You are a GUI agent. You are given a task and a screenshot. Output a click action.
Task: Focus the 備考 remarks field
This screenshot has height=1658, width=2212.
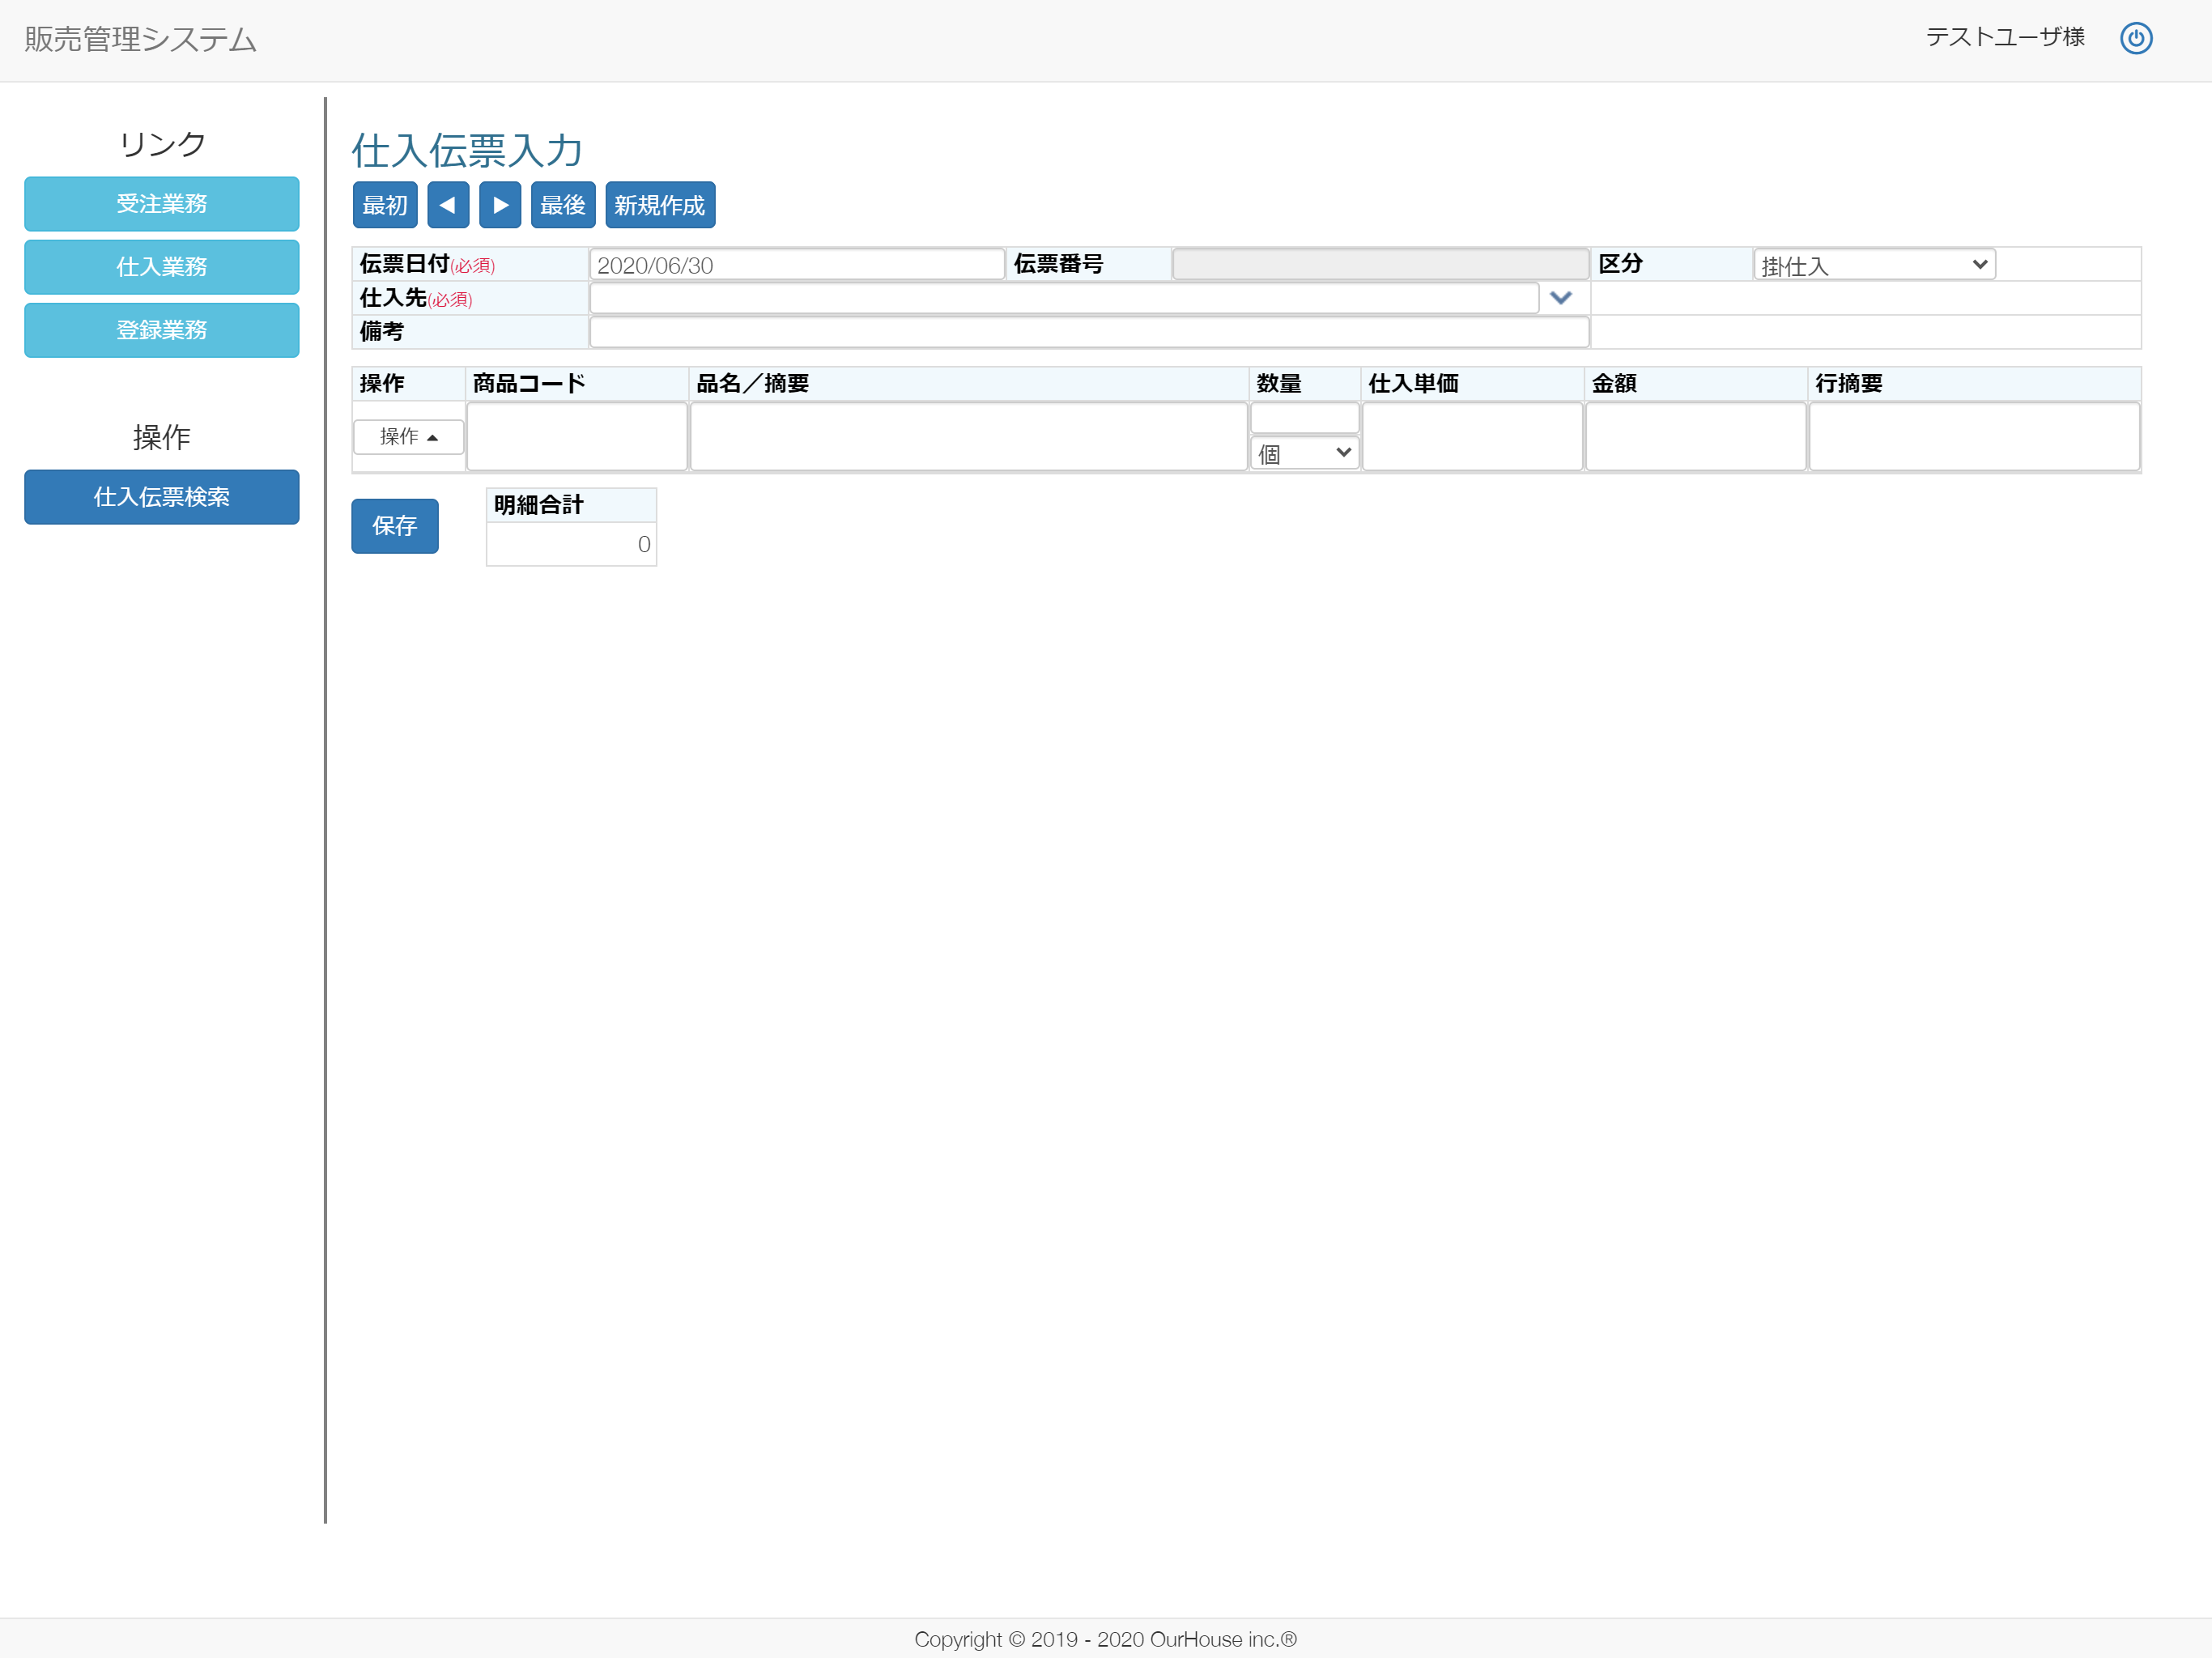[1088, 332]
